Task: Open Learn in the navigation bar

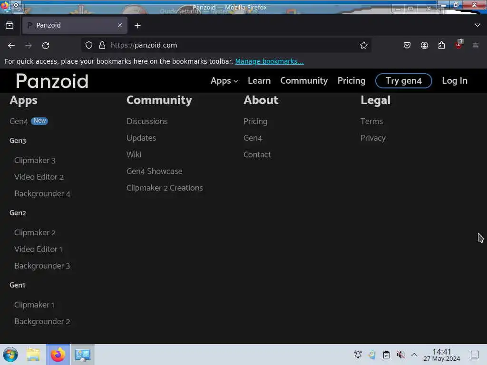Action: (259, 81)
